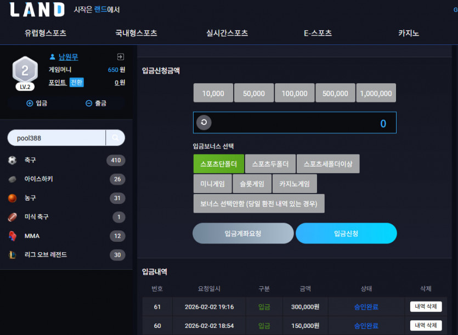This screenshot has width=458, height=335.
Task: Delete record 61 with 내역 삭제
Action: (x=426, y=306)
